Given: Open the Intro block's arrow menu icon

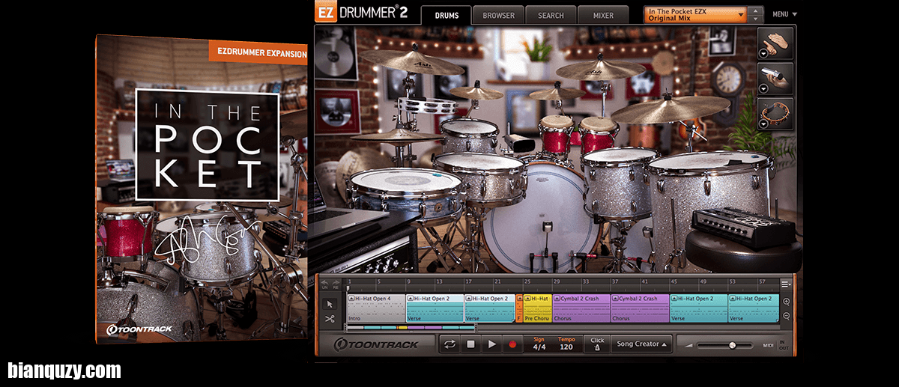Looking at the screenshot, I should point(351,299).
